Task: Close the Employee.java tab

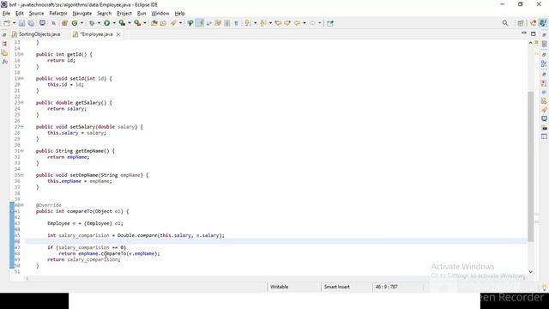Action: click(118, 34)
